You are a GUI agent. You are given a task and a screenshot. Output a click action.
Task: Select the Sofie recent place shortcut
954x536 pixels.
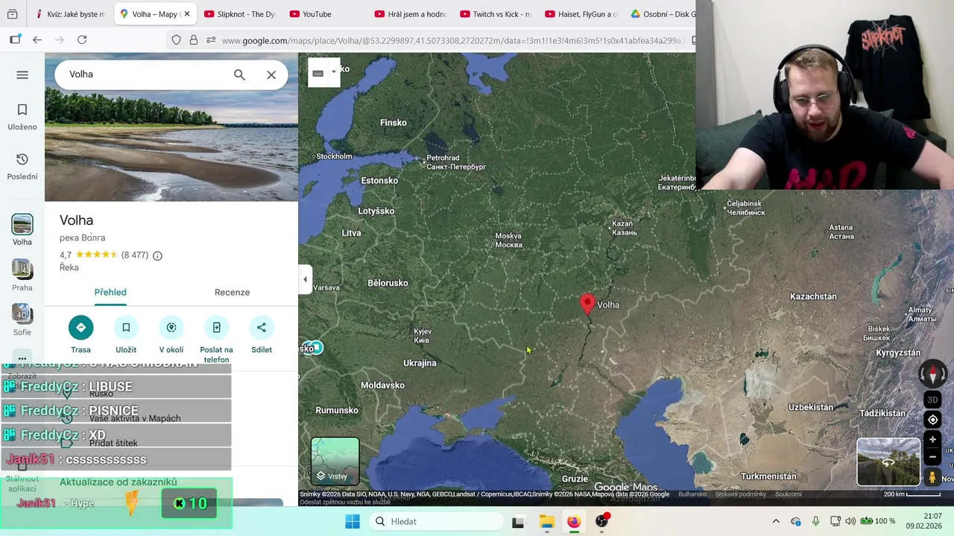point(22,320)
